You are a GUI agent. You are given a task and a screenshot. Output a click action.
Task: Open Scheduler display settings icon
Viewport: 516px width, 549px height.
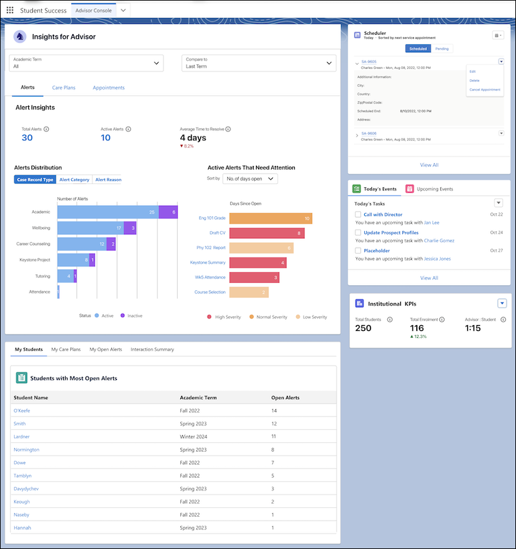[498, 35]
